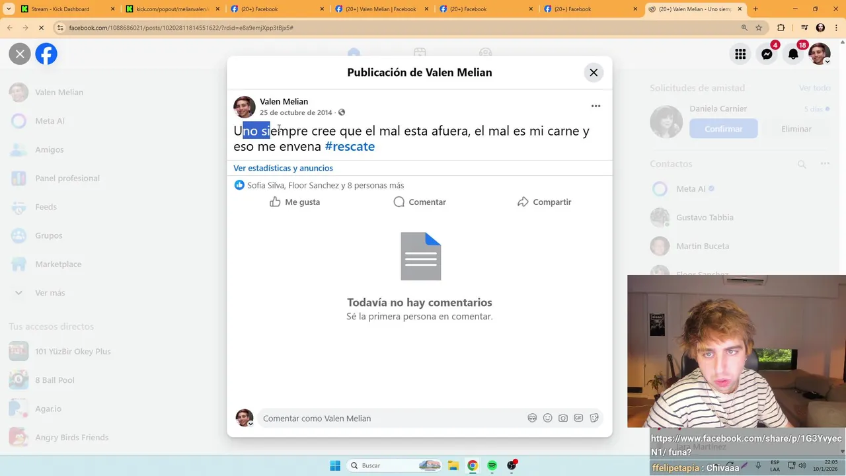Click the Comentar button
The height and width of the screenshot is (476, 846).
pyautogui.click(x=420, y=202)
